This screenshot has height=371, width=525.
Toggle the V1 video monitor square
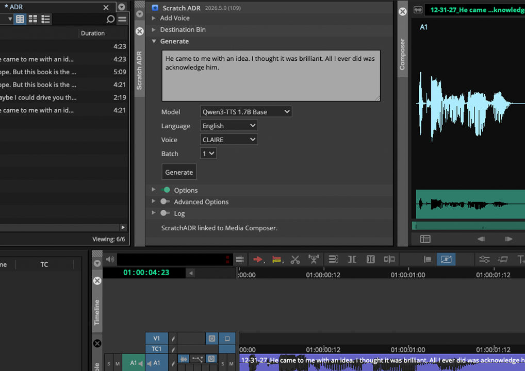[227, 339]
